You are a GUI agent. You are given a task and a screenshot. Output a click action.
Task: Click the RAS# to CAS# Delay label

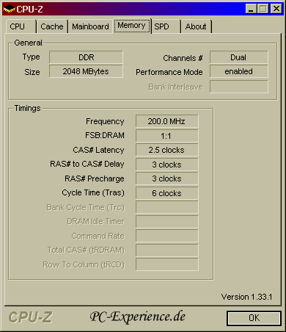pos(87,164)
